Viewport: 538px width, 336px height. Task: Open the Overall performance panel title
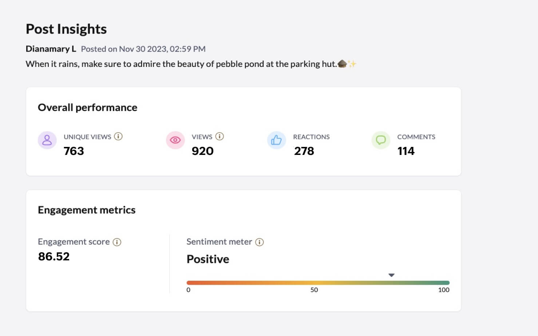coord(87,107)
